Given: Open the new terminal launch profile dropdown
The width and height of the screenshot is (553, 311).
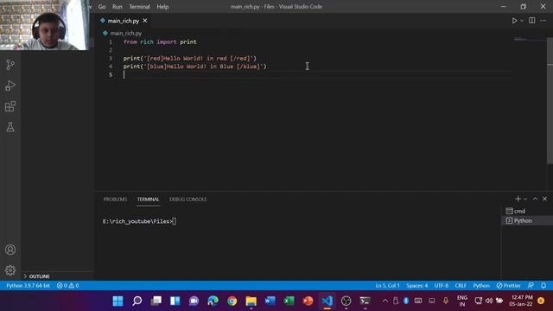Looking at the screenshot, I should (525, 200).
